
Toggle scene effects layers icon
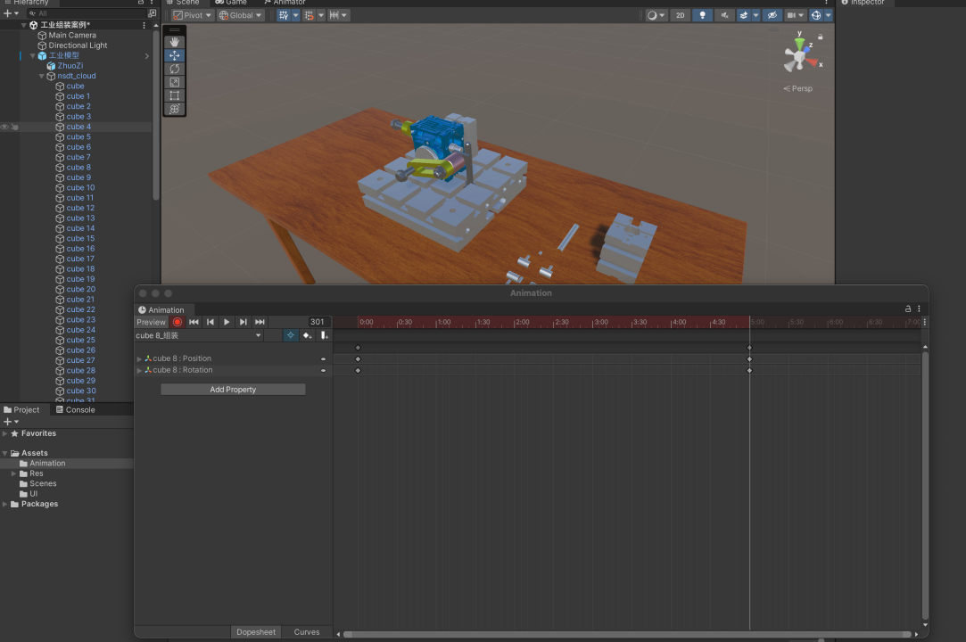pos(744,15)
